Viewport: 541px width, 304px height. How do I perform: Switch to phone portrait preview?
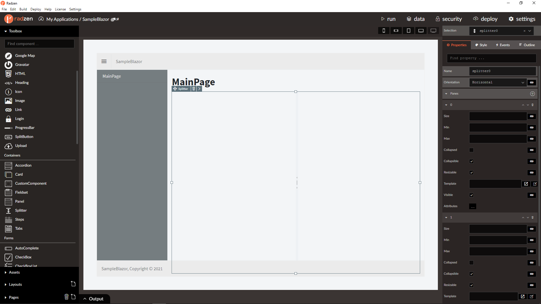[383, 31]
